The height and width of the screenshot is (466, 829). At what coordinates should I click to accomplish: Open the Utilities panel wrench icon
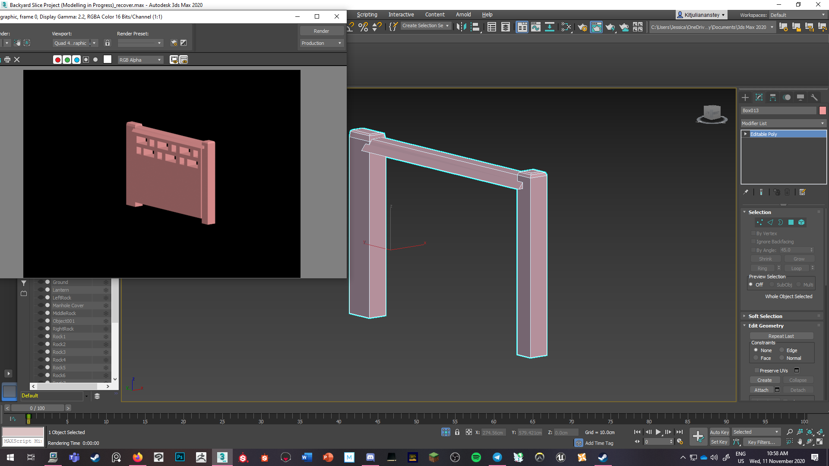[815, 98]
